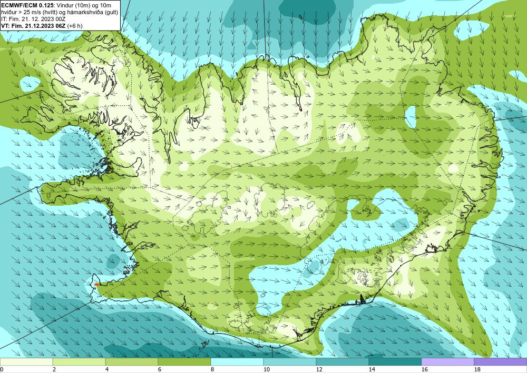The width and height of the screenshot is (527, 373).
Task: Click the legend label '8'
Action: point(212,369)
